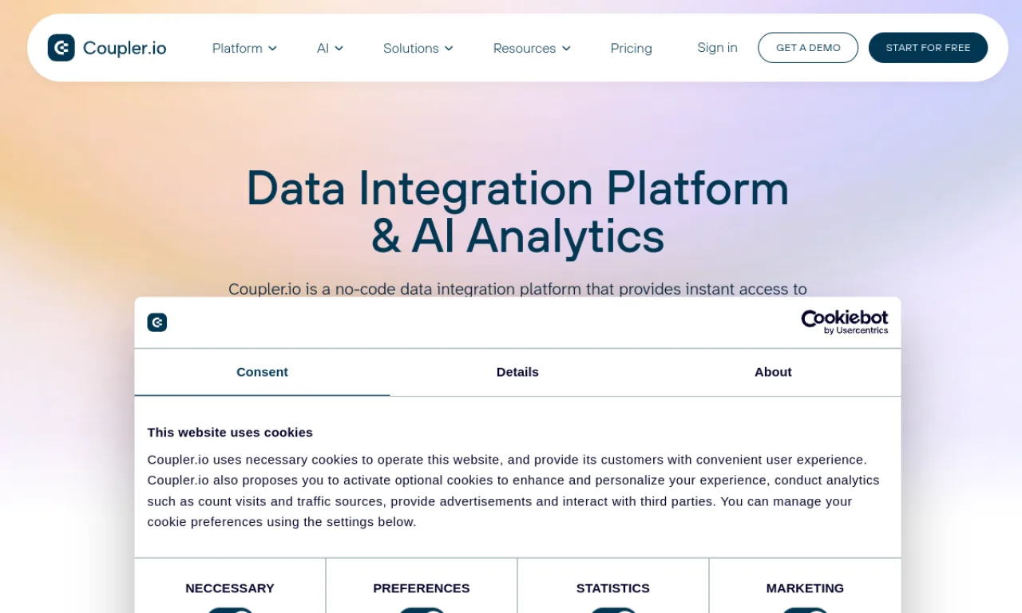Screen dimensions: 1022x613
Task: Open the Solutions dropdown menu
Action: click(418, 48)
